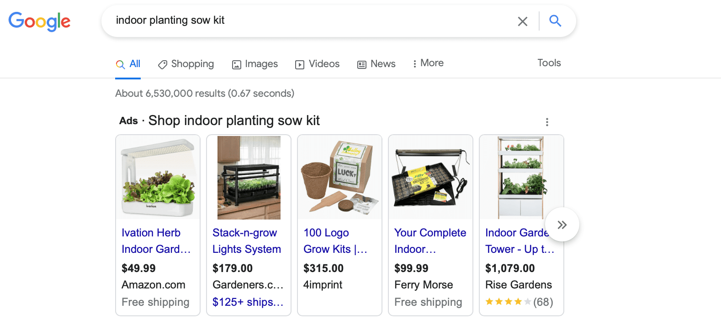Select the All results tab
Image resolution: width=721 pixels, height=335 pixels.
tap(128, 64)
